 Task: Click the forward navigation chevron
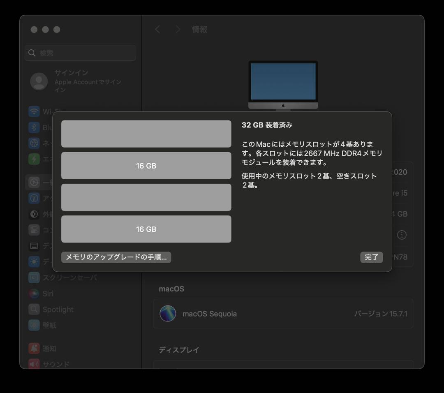click(178, 29)
